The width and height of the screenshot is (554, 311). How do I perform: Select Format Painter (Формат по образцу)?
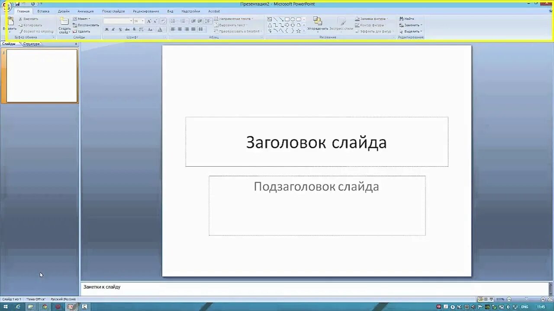pos(36,32)
